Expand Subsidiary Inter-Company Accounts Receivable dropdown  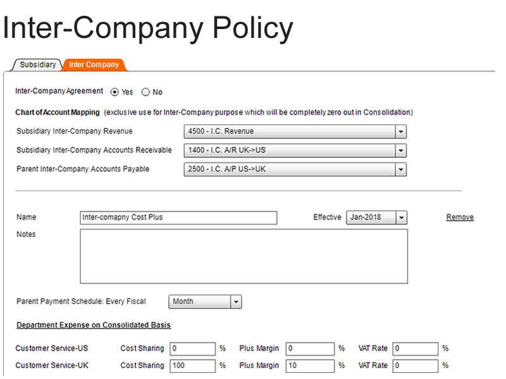pos(400,151)
